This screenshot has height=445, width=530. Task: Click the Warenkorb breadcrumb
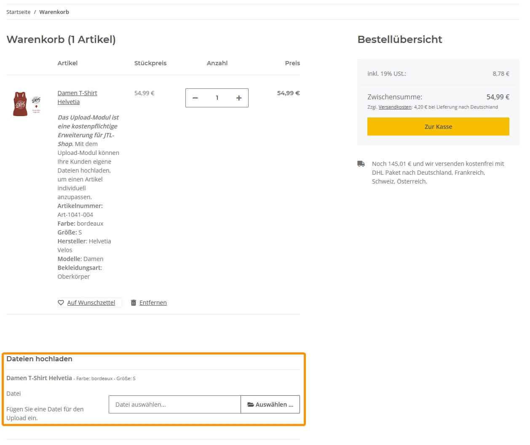(x=54, y=12)
